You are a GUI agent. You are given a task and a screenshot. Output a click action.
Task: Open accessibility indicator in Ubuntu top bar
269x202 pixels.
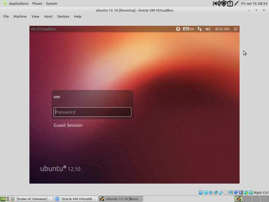[178, 29]
